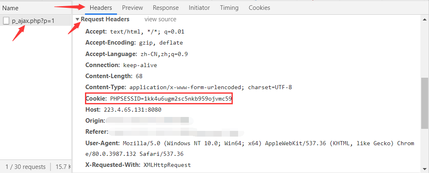The width and height of the screenshot is (429, 173).
Task: Click the 1 / 30 requests status text
Action: click(x=25, y=167)
